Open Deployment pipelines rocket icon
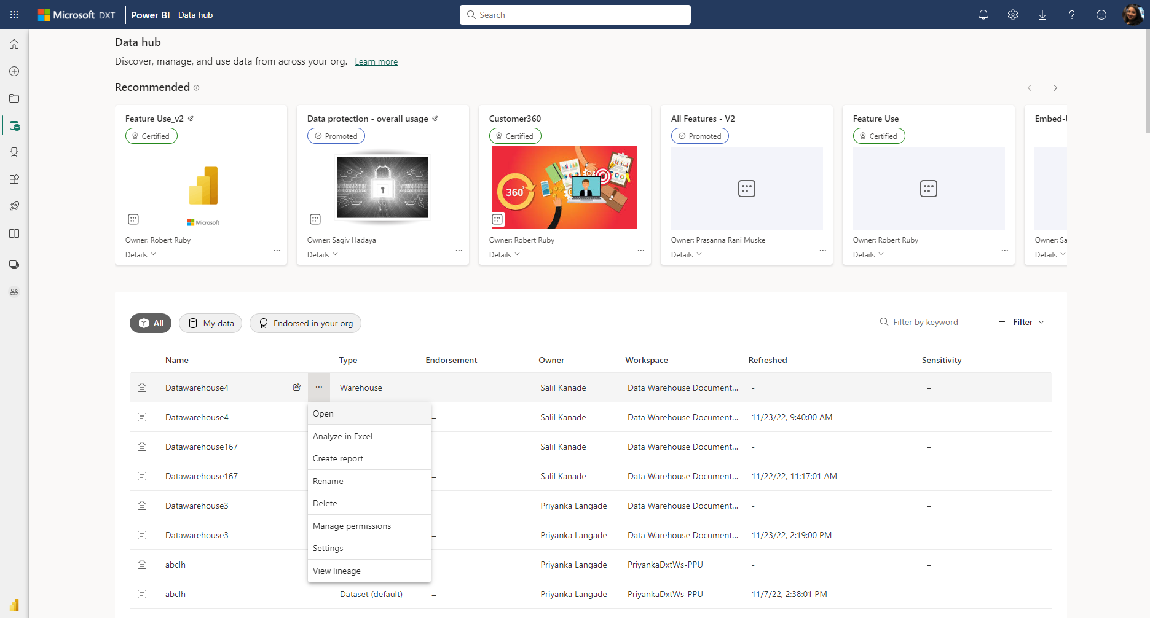The image size is (1150, 618). 14,206
